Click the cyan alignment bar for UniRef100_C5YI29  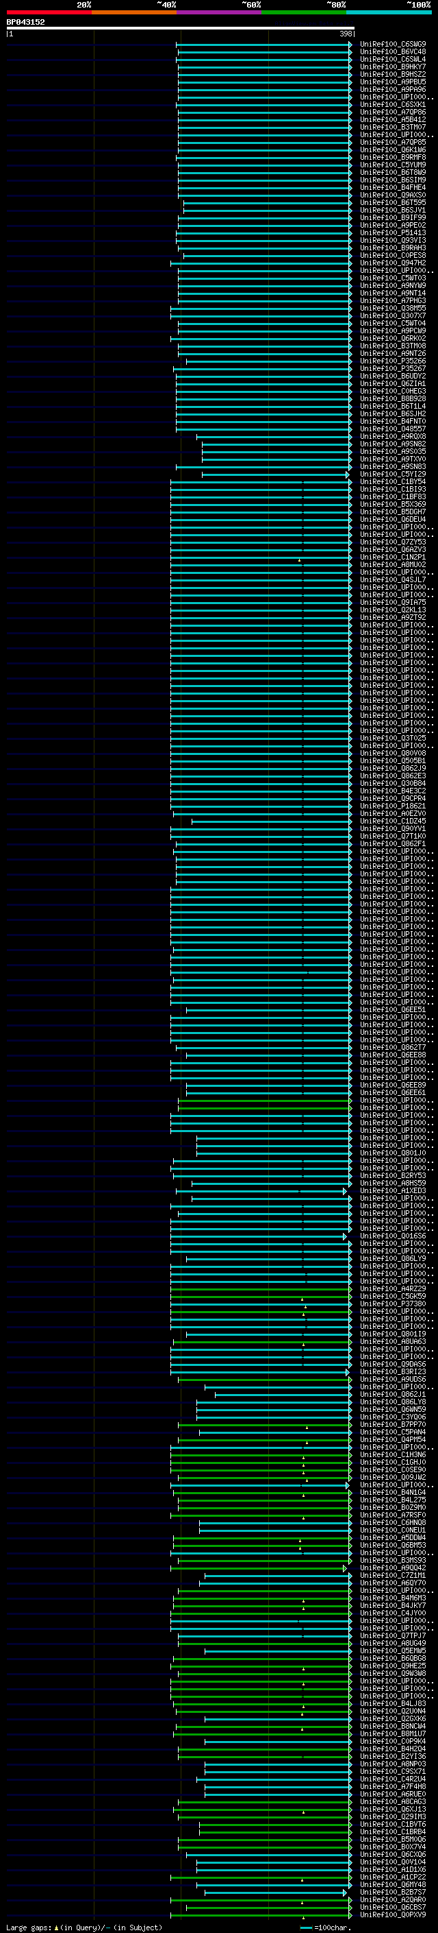click(276, 475)
